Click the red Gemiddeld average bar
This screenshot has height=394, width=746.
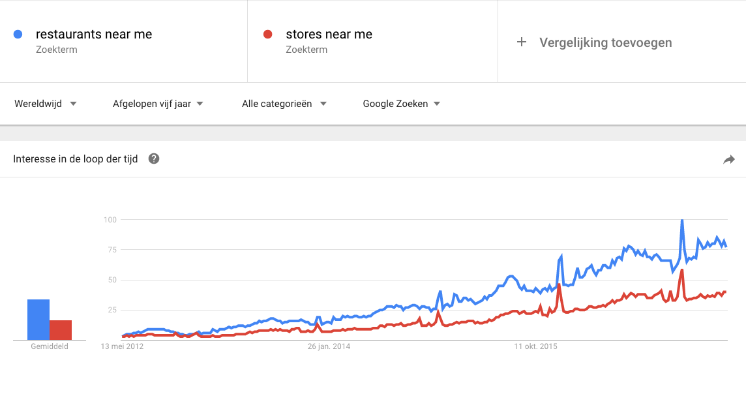[61, 330]
